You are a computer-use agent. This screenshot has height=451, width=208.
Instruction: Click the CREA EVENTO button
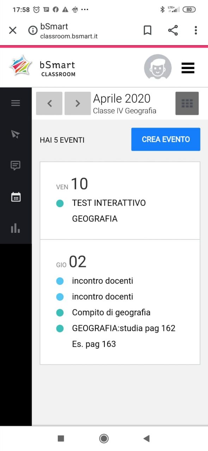[166, 139]
